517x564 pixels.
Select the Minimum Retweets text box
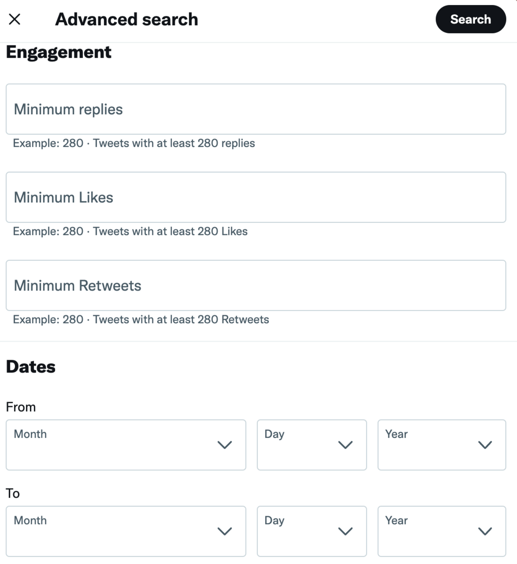coord(256,285)
